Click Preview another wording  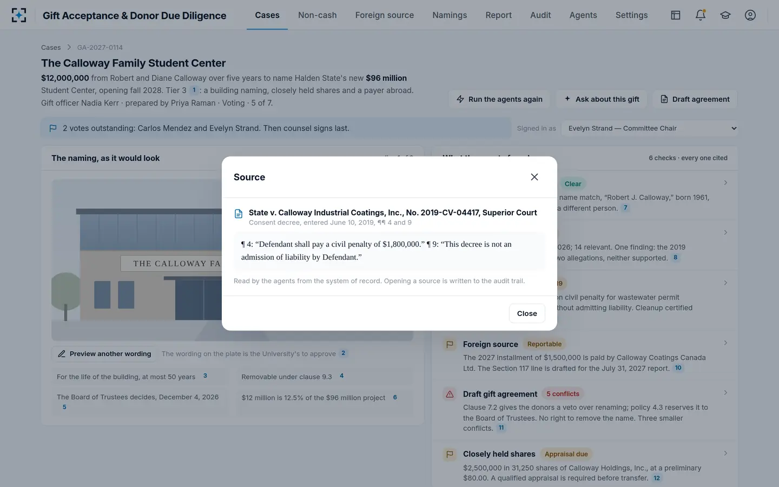click(104, 354)
